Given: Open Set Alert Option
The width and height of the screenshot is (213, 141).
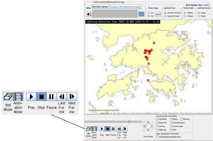Looking at the screenshot, I should pos(100,7).
